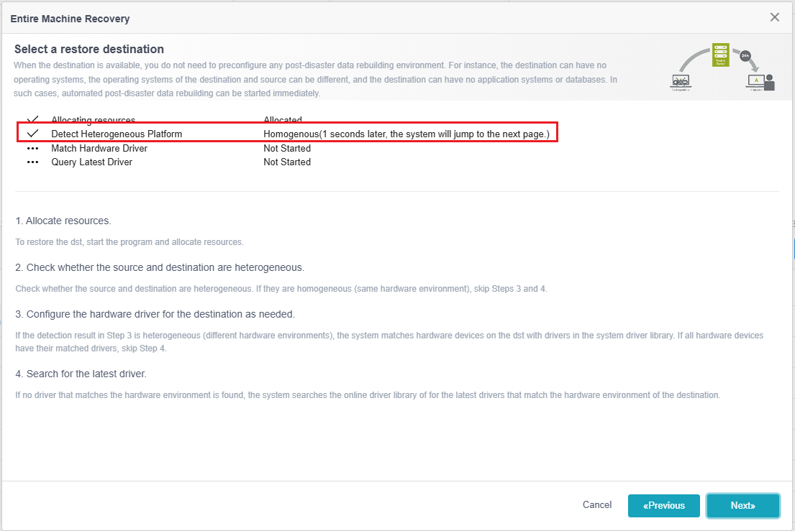Screen dimensions: 795x531
Task: Click the 'Select a restore destination' heading
Action: point(89,49)
